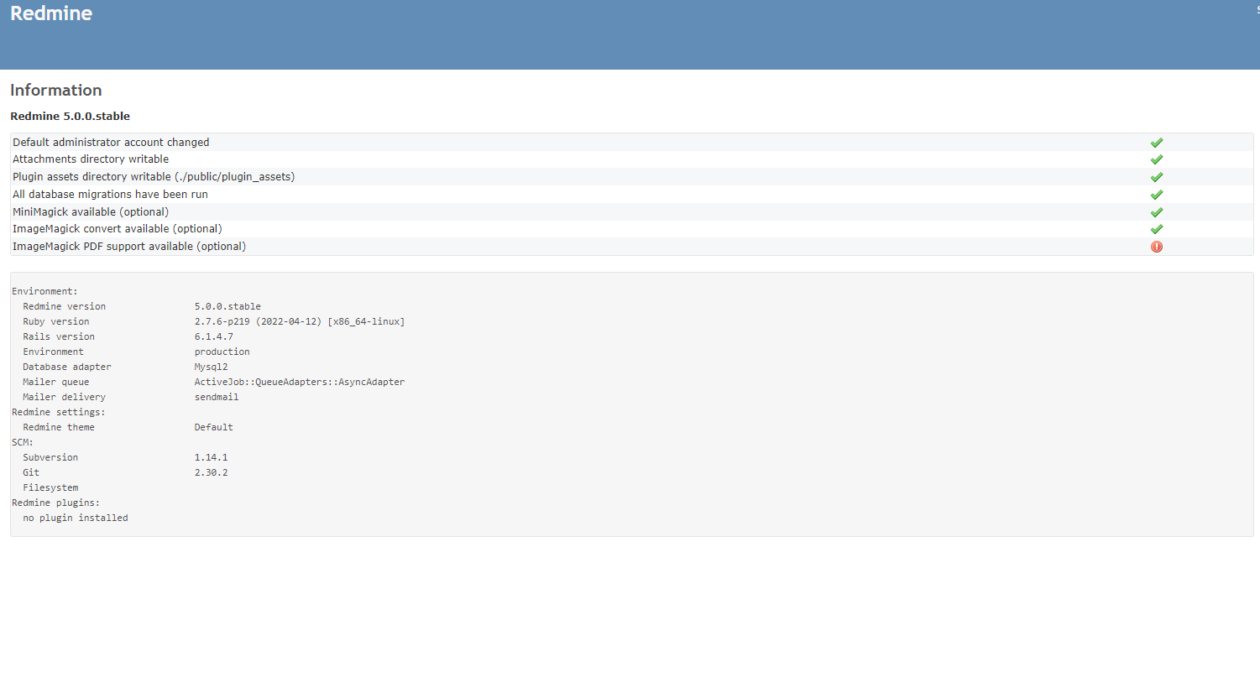Click the 'Redmine plugins:' section label
The image size is (1260, 693).
[x=56, y=503]
